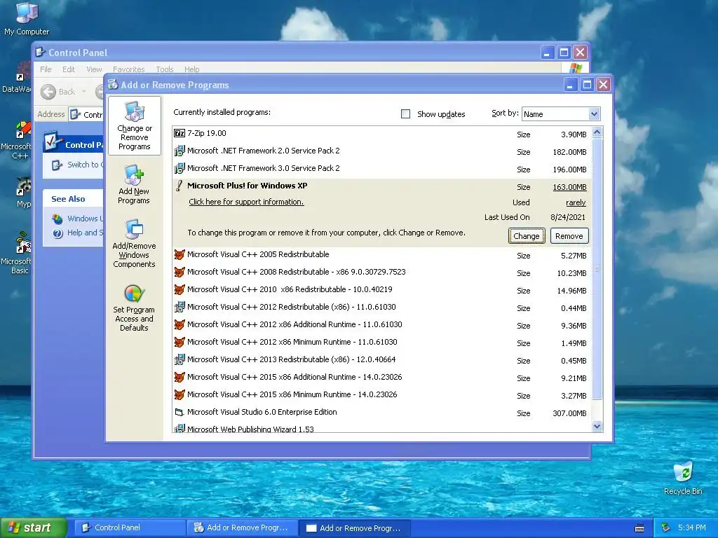718x538 pixels.
Task: Open the Tools menu in Control Panel
Action: [x=164, y=69]
